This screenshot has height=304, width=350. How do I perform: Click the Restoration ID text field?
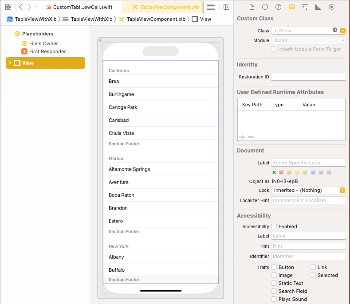click(x=308, y=77)
